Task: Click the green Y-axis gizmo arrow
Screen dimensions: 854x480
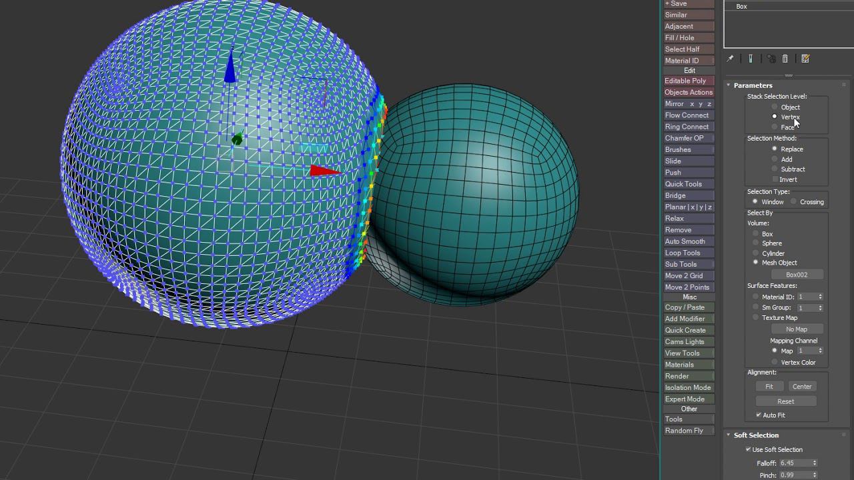Action: click(x=237, y=139)
